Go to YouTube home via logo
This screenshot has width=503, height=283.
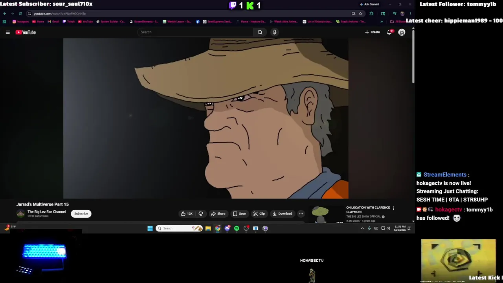(26, 32)
